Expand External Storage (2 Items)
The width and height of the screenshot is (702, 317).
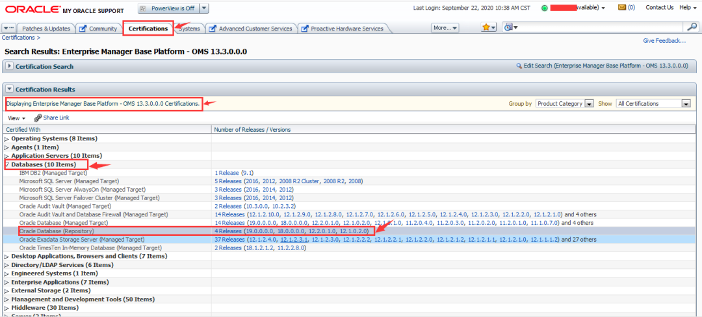click(6, 290)
